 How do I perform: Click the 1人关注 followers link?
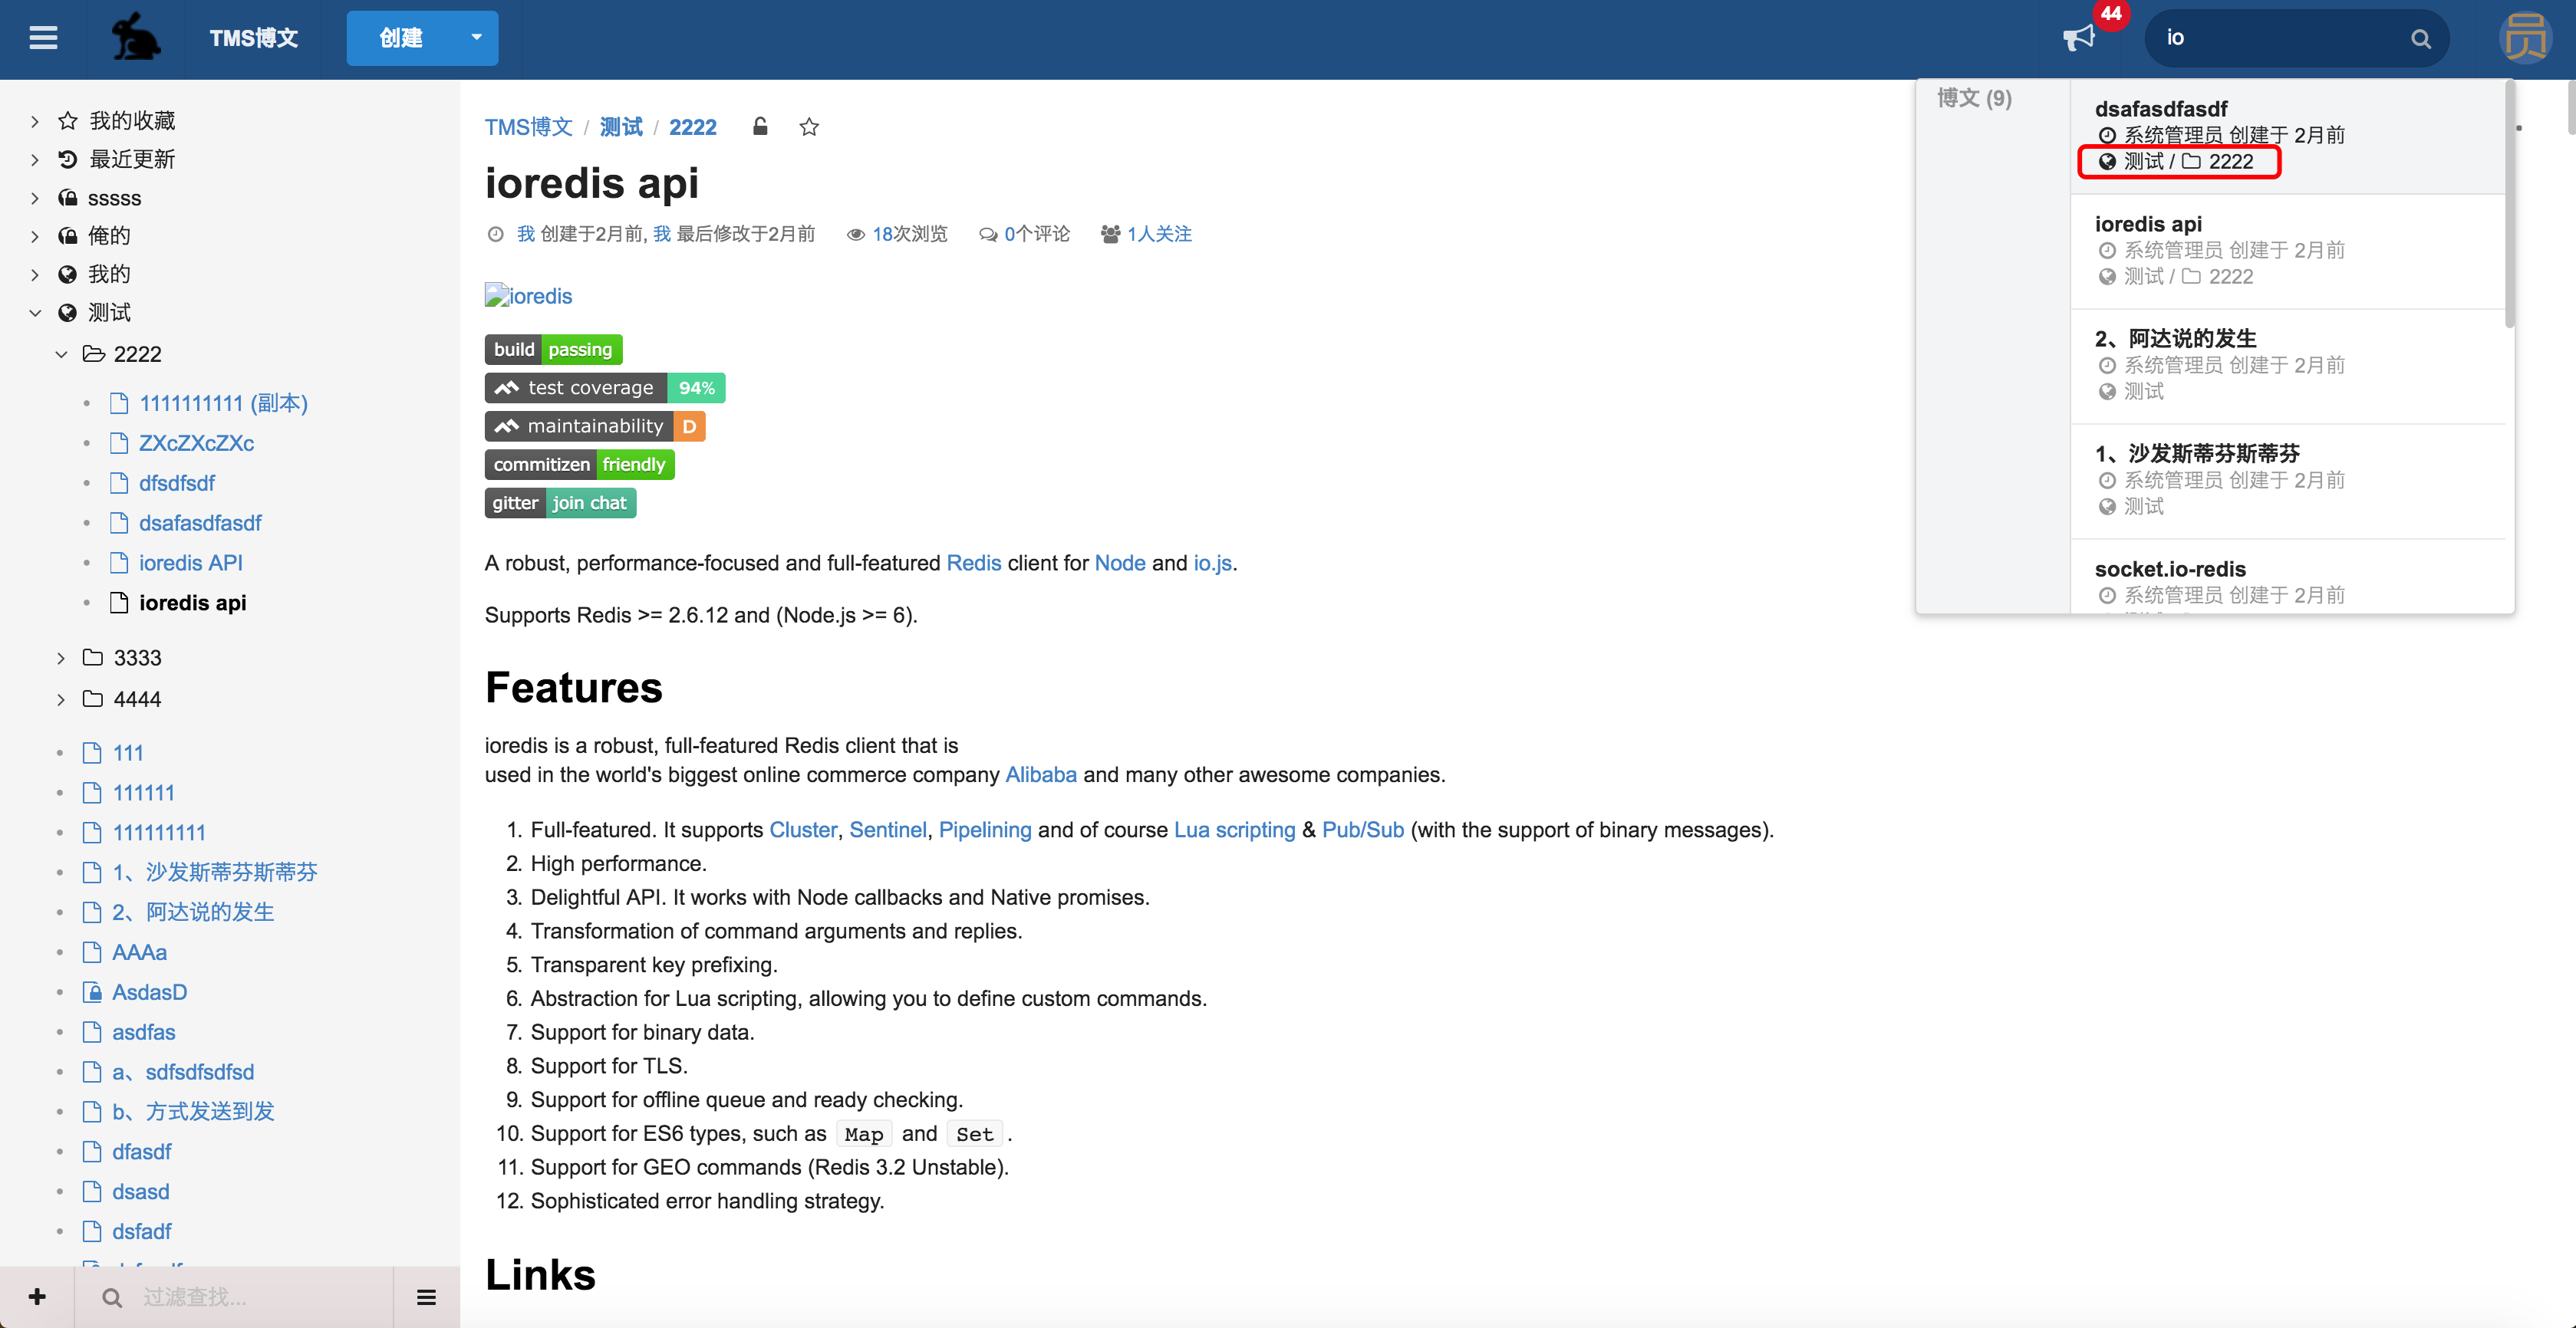[1159, 234]
